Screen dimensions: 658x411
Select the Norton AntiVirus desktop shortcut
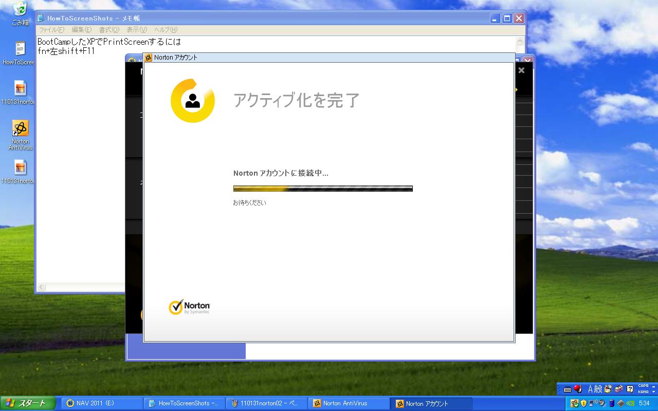20,135
